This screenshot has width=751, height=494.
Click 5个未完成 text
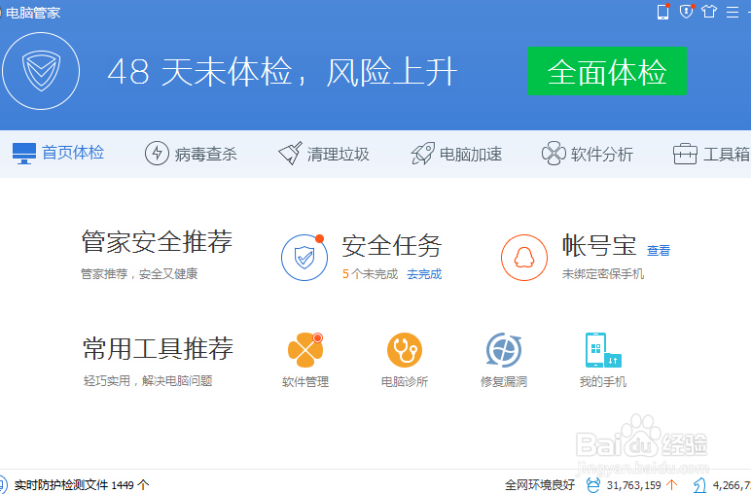click(370, 274)
